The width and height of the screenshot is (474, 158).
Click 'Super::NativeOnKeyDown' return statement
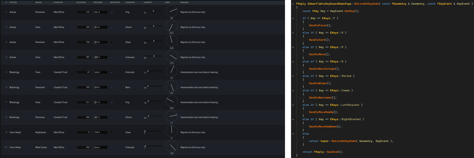[x=351, y=141]
